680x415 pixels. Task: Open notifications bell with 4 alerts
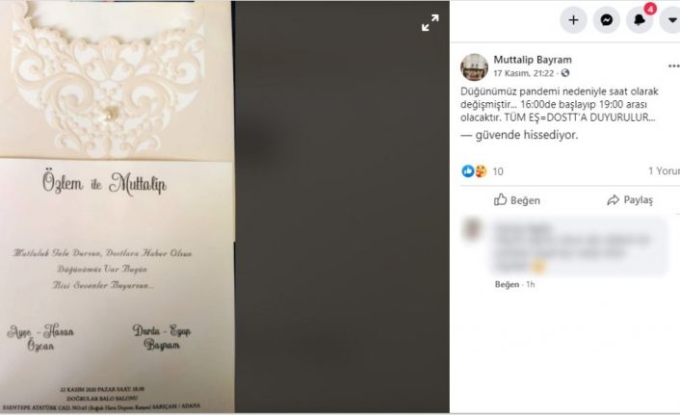click(x=640, y=20)
